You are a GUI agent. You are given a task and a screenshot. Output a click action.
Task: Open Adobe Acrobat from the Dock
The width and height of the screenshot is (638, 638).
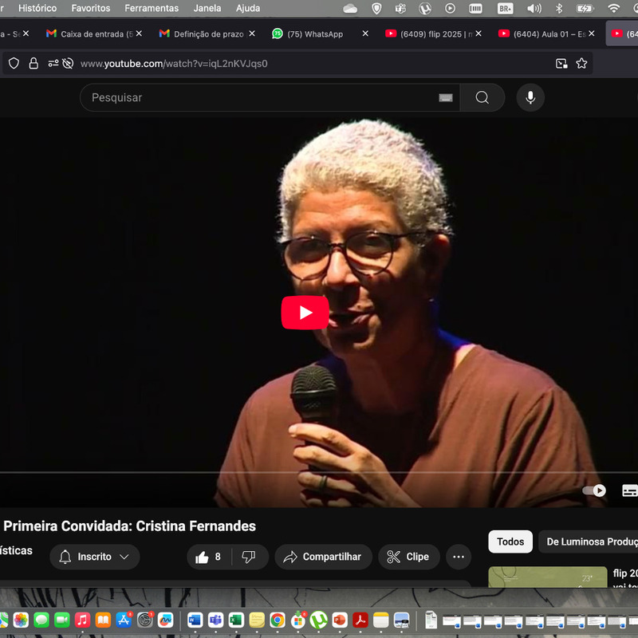point(359,619)
